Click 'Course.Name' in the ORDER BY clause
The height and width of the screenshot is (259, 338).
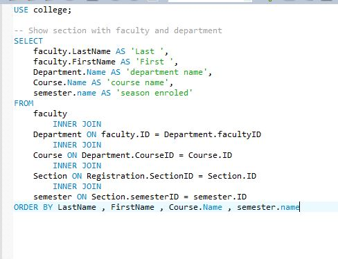(x=195, y=207)
